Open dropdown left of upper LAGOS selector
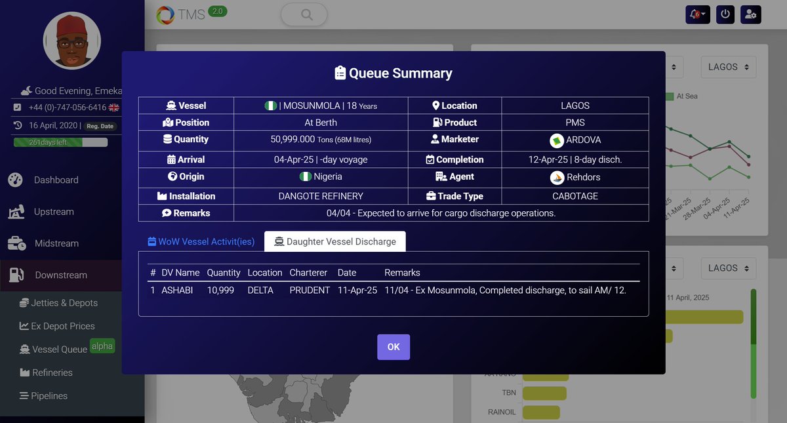Viewport: 787px width, 423px height. tap(674, 67)
